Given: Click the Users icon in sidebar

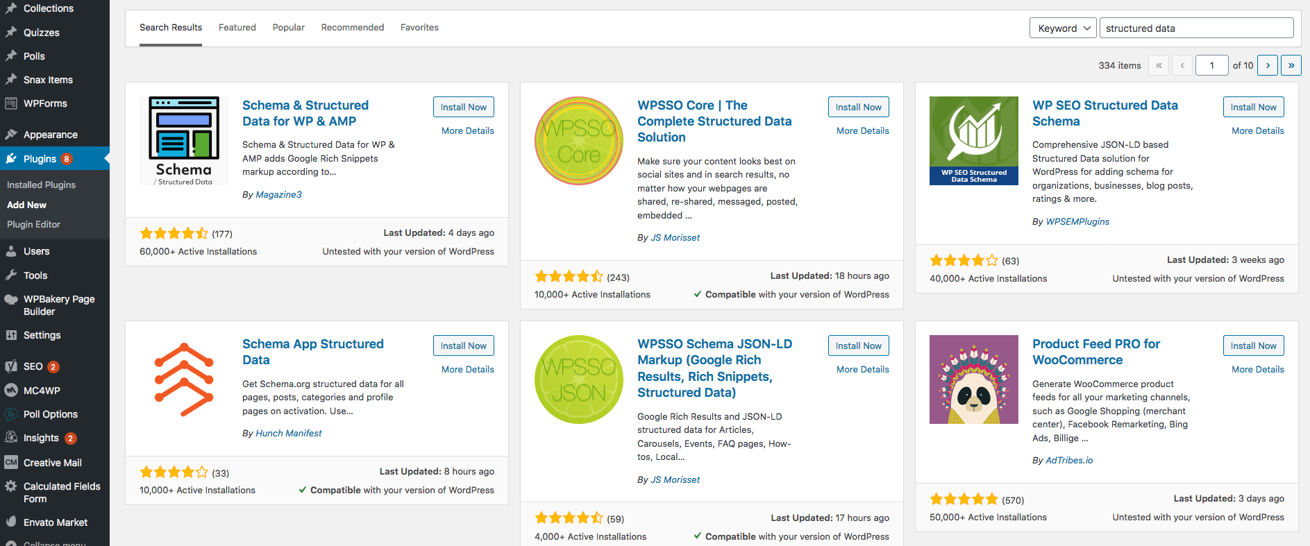Looking at the screenshot, I should coord(11,251).
